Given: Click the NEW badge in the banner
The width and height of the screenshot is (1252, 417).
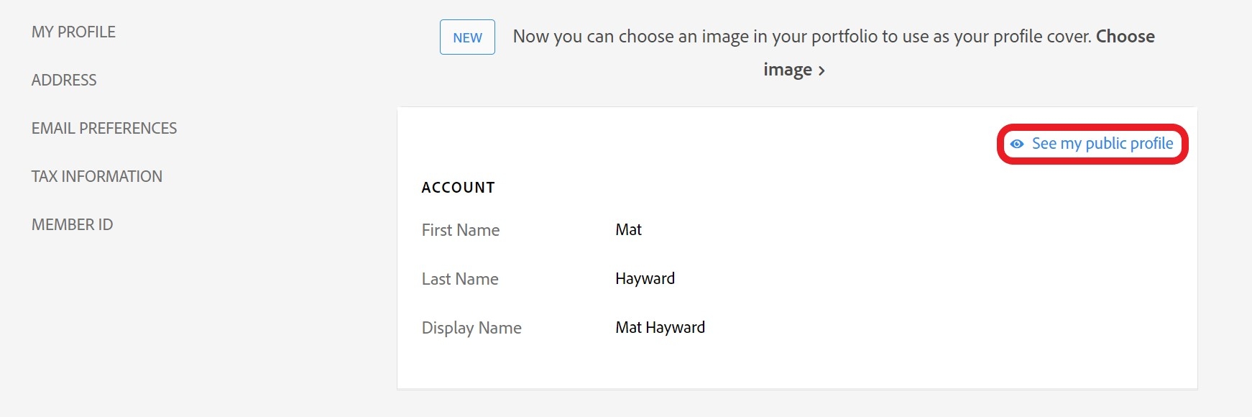Looking at the screenshot, I should coord(467,37).
